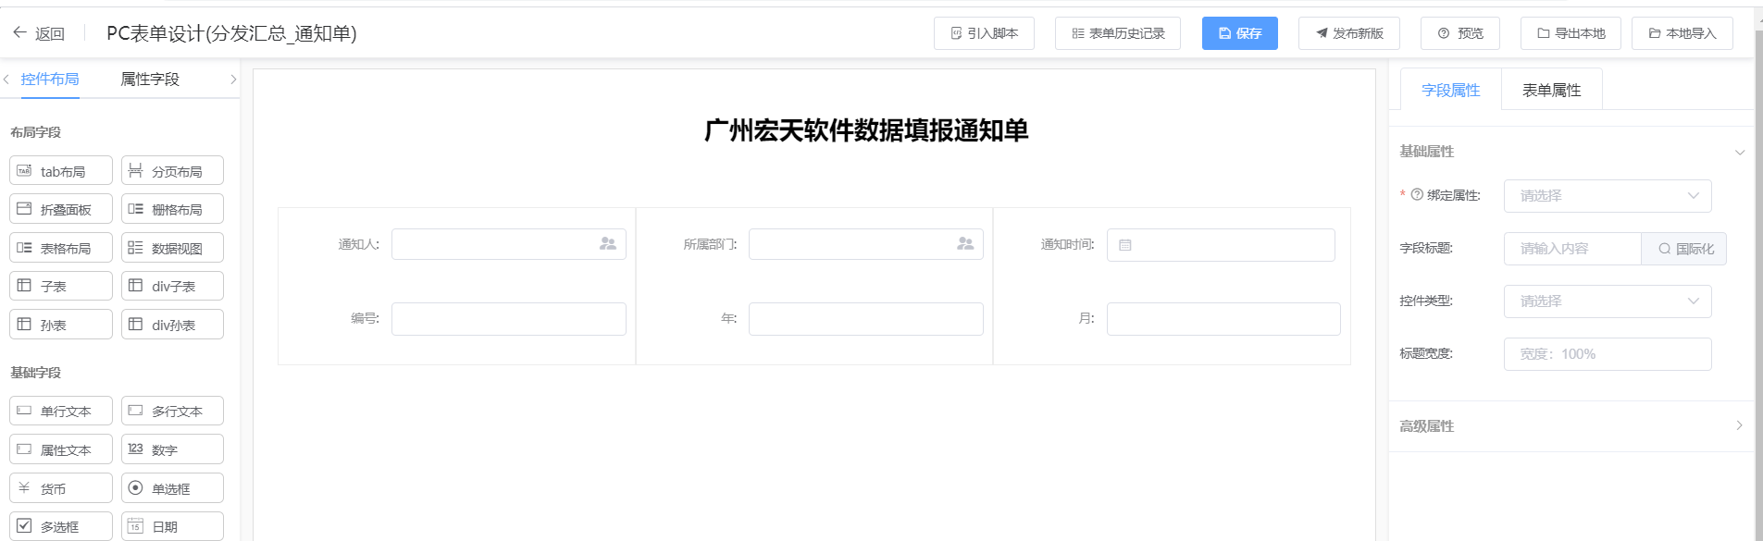The image size is (1763, 541).
Task: Open 表单历史记录
Action: tap(1118, 33)
